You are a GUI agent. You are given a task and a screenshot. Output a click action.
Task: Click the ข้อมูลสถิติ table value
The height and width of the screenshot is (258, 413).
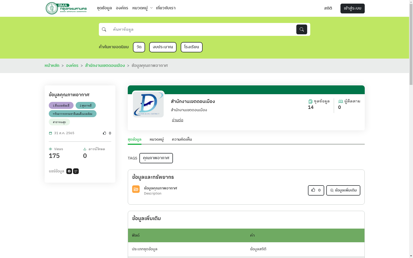(258, 249)
